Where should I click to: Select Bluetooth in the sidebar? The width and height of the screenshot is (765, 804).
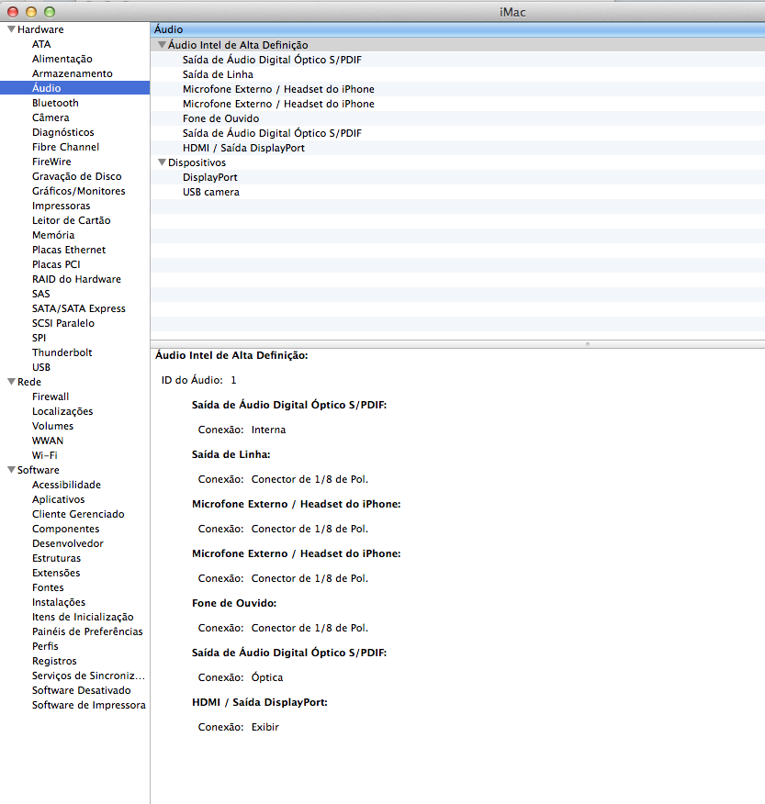tap(55, 103)
